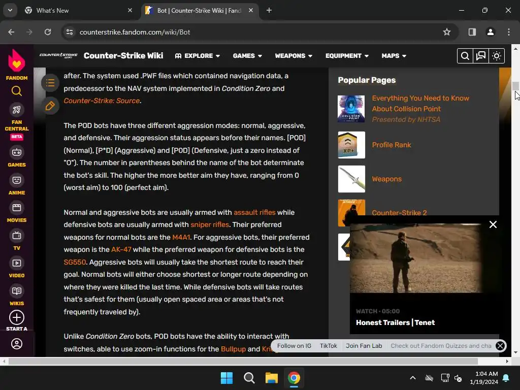Screen dimensions: 520x390
Task: Toggle light/dark theme sun icon
Action: click(497, 56)
